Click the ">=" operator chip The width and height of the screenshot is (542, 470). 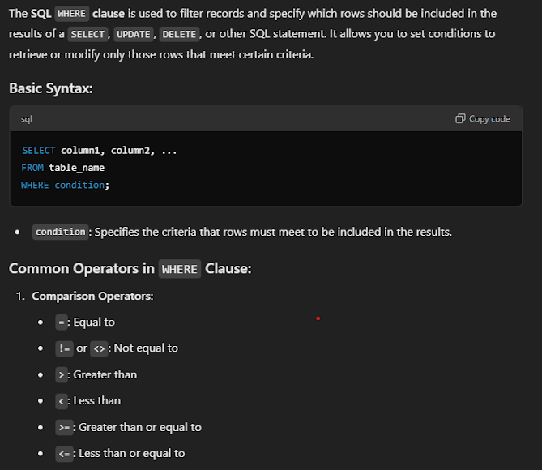pyautogui.click(x=64, y=428)
